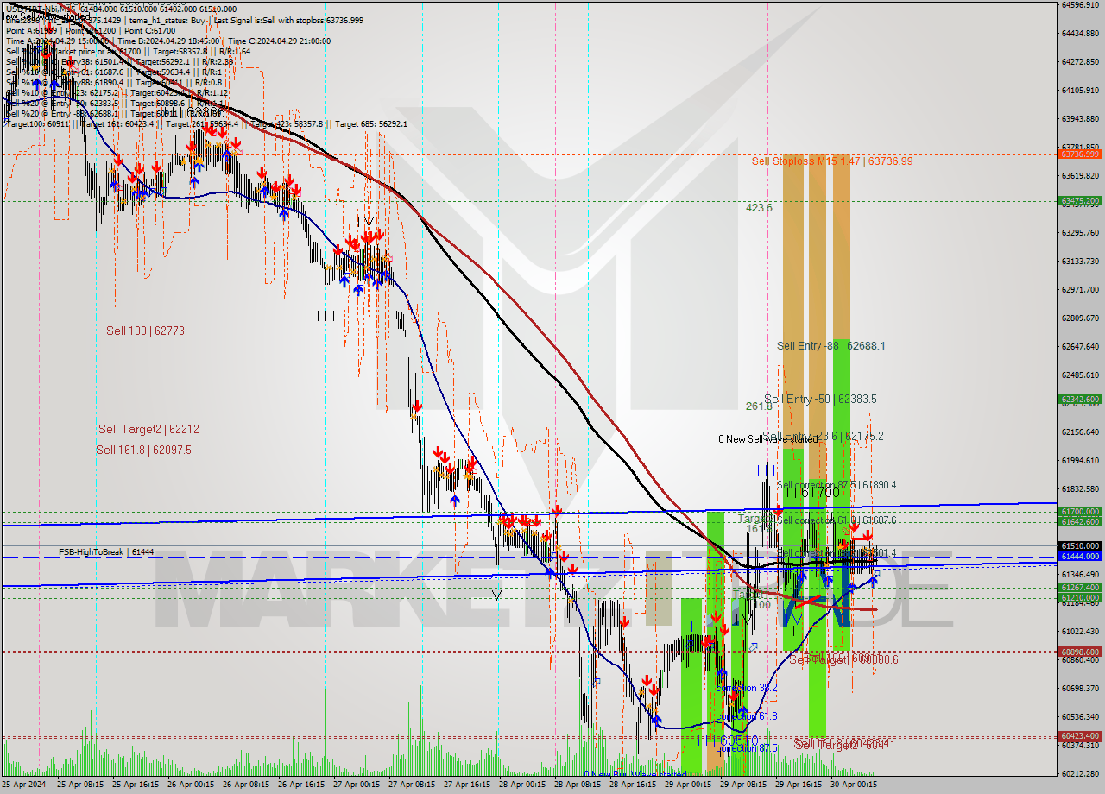1105x794 pixels.
Task: Click the green 61642.600 price tag
Action: (1079, 521)
